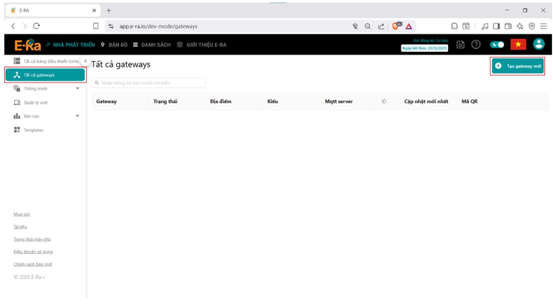Collapse the sidebar with the chevron button
Viewport: 553px width, 306px height.
pos(85,61)
